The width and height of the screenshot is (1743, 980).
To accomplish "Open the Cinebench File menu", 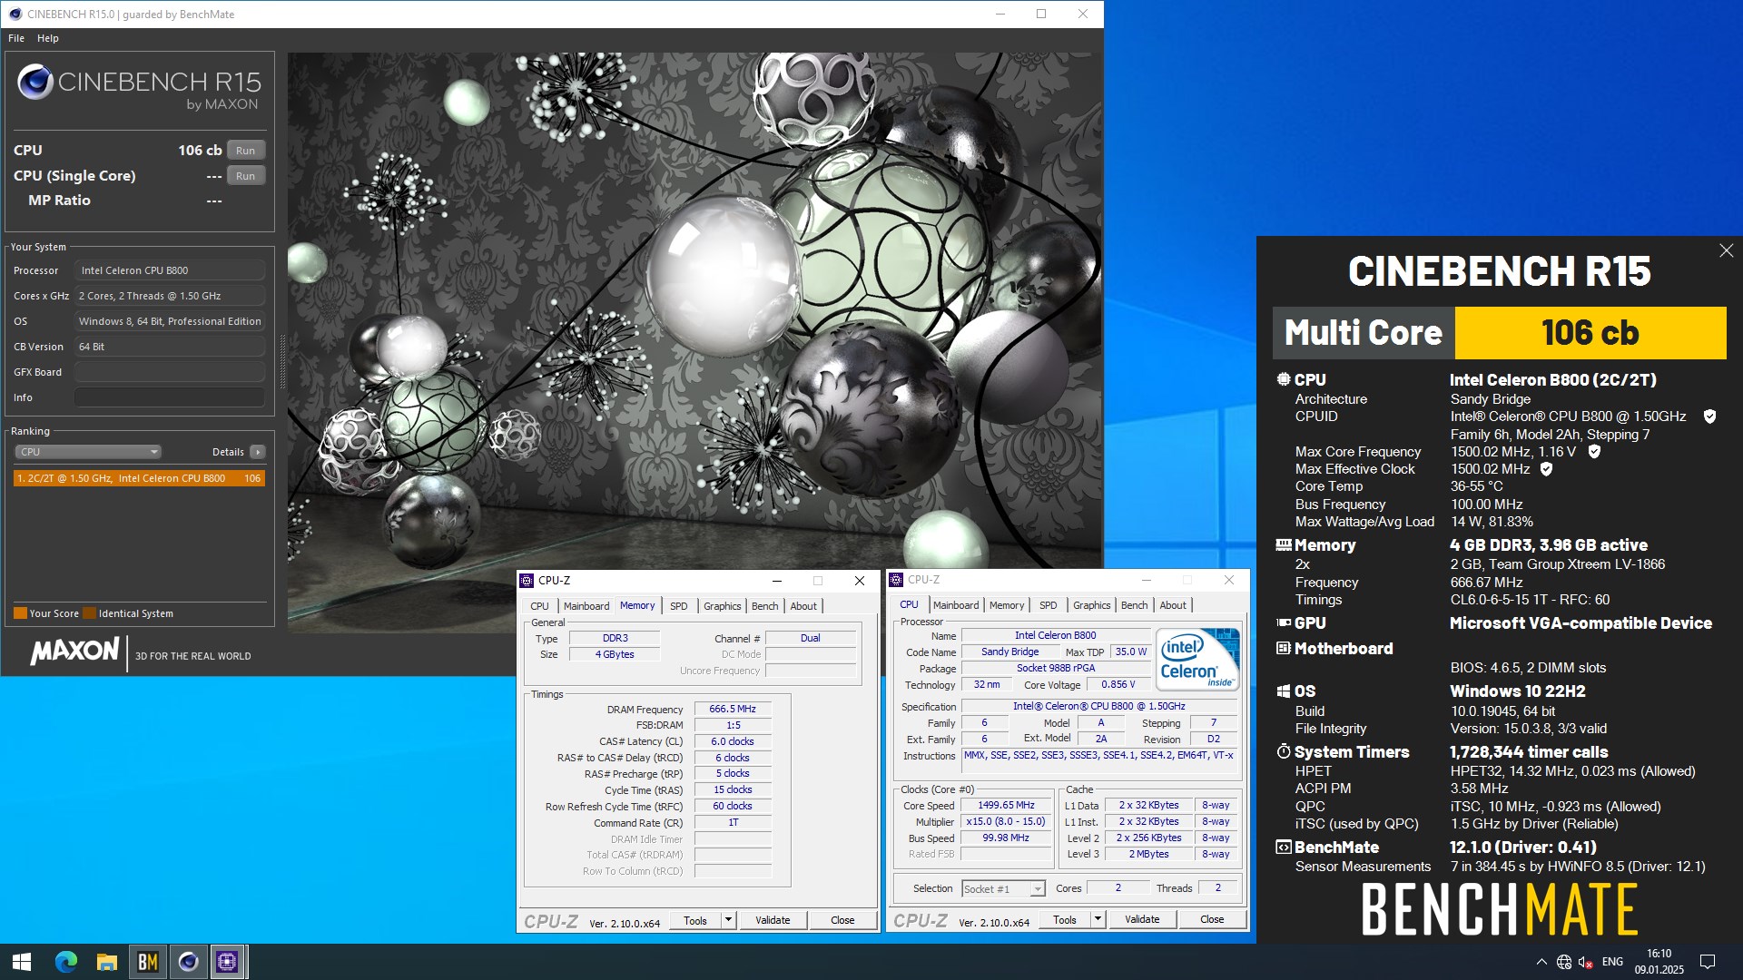I will [x=16, y=38].
